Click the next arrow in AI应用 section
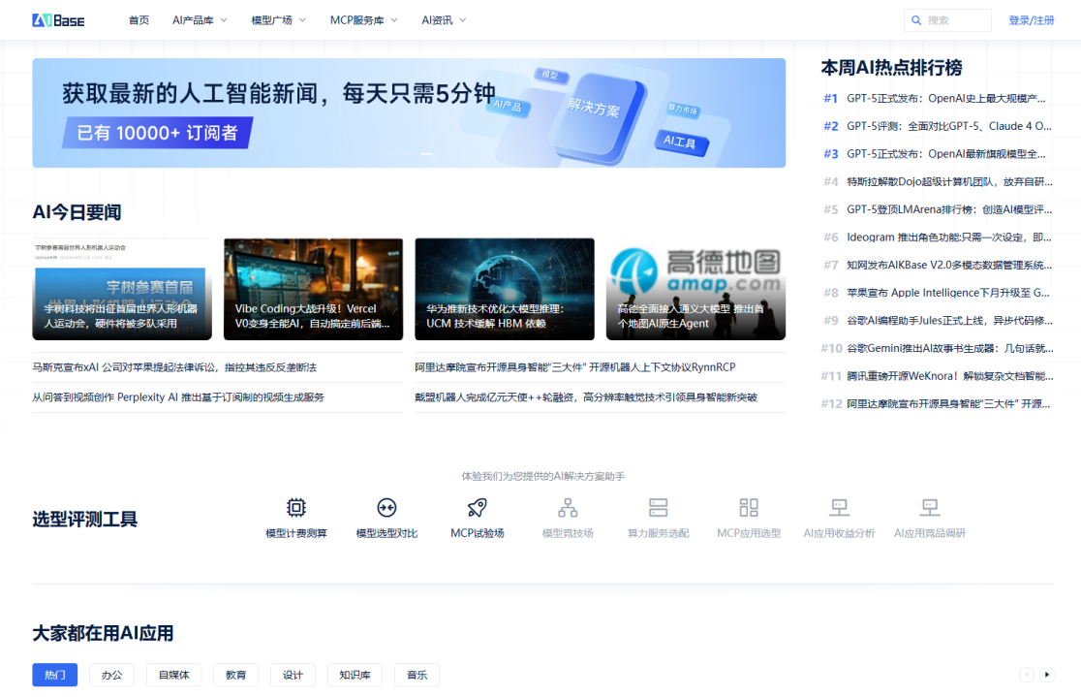The width and height of the screenshot is (1081, 697). [x=1047, y=675]
